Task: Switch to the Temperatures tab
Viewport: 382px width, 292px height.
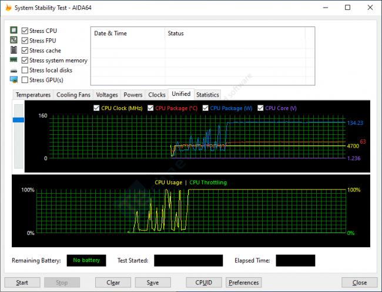Action: [33, 95]
